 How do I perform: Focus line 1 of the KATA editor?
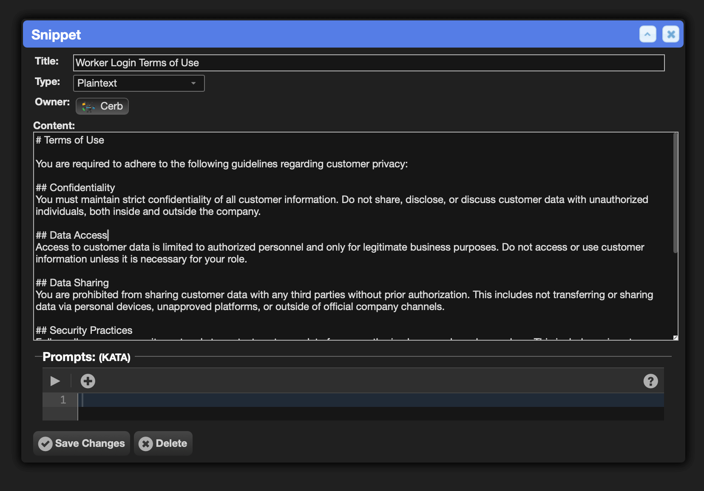[x=370, y=400]
